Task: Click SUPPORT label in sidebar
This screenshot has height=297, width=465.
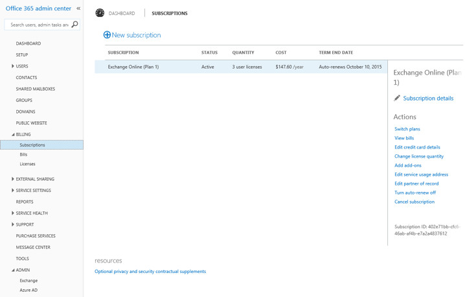Action: tap(25, 224)
